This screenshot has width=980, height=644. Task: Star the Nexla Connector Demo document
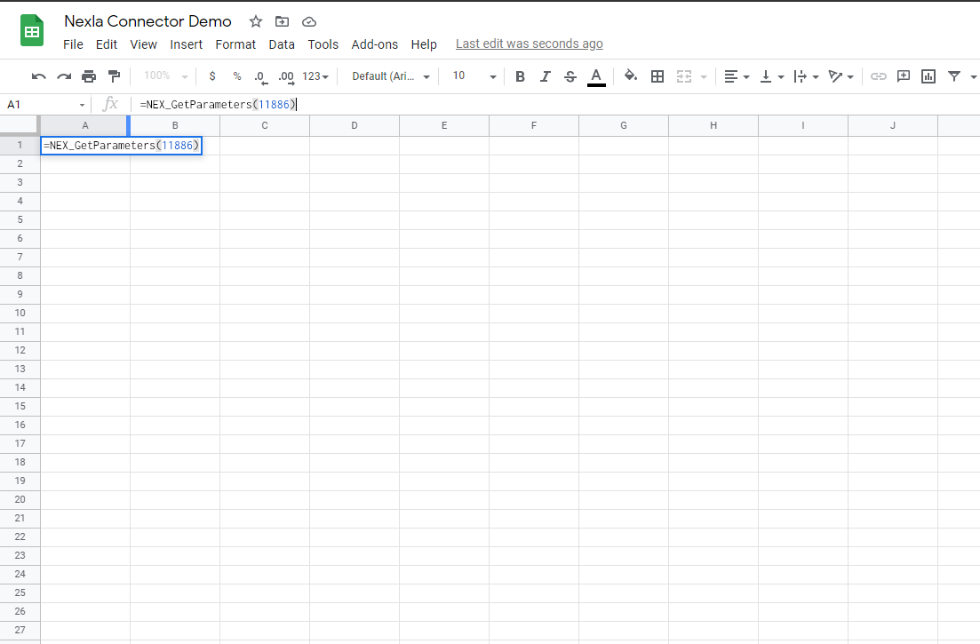256,22
